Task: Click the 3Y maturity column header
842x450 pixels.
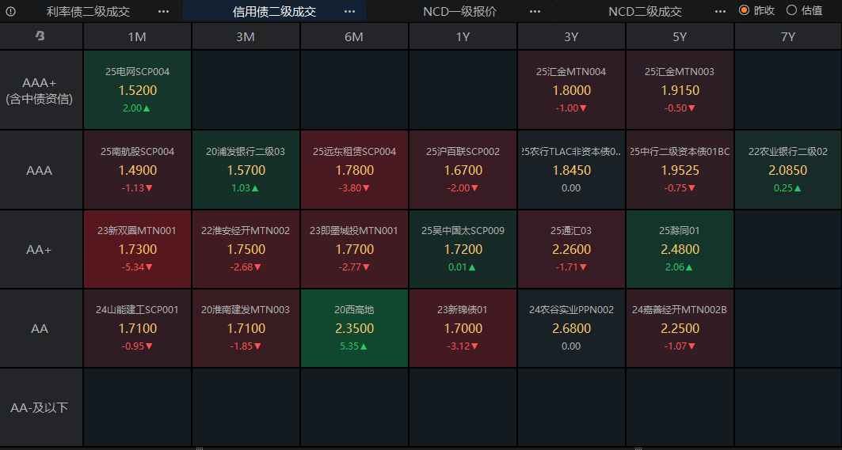Action: 571,36
